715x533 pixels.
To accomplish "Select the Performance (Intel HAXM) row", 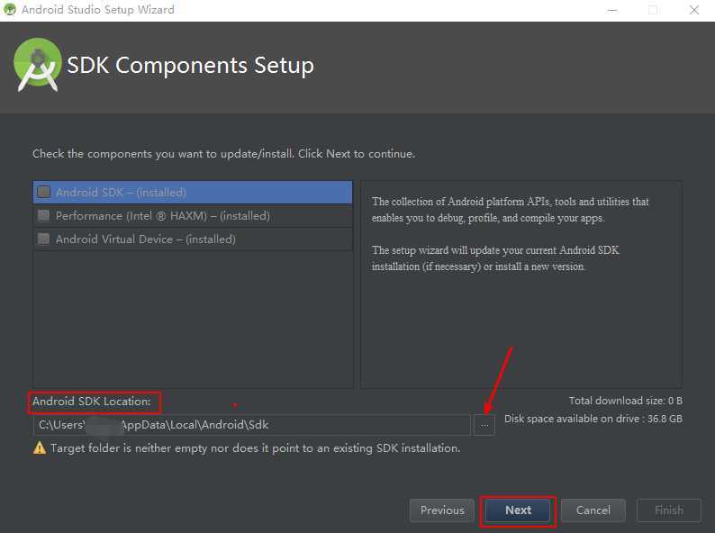I will click(x=193, y=215).
